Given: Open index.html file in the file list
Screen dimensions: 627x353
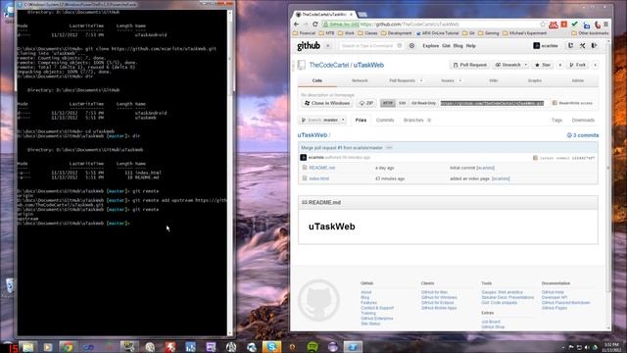Looking at the screenshot, I should click(318, 178).
